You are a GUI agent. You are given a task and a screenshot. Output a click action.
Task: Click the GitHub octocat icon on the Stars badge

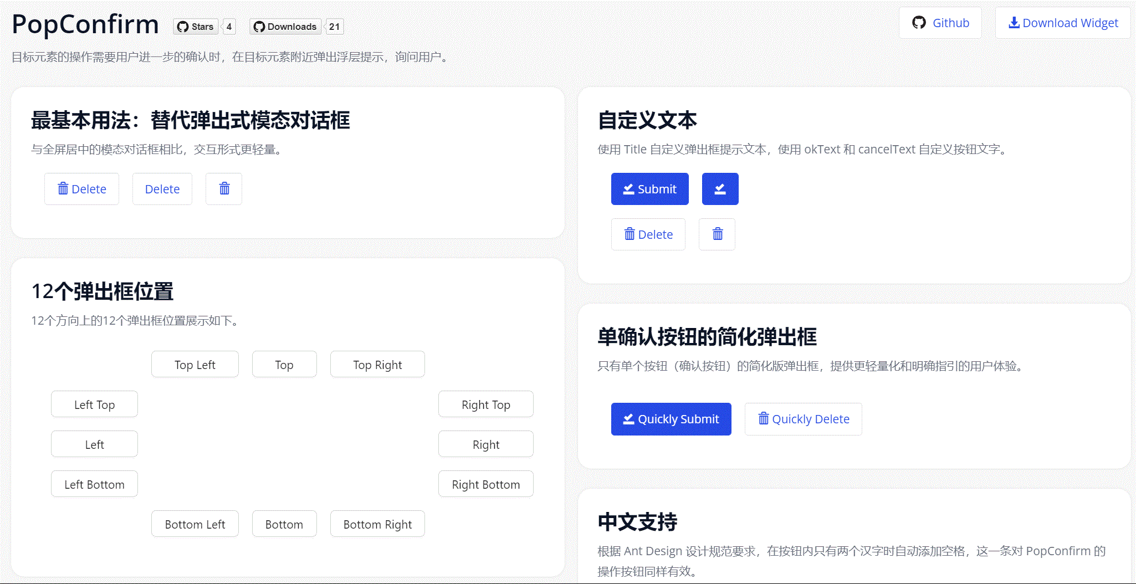(183, 26)
